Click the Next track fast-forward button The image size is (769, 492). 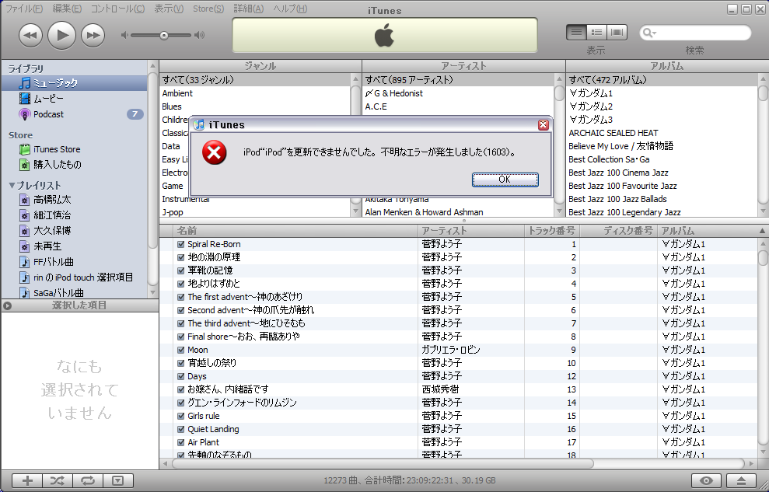93,35
